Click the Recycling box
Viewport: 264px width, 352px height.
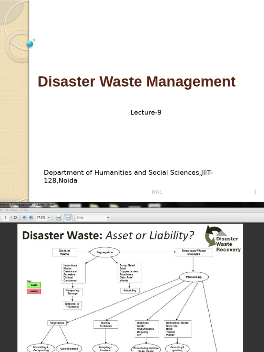pyautogui.click(x=130, y=290)
